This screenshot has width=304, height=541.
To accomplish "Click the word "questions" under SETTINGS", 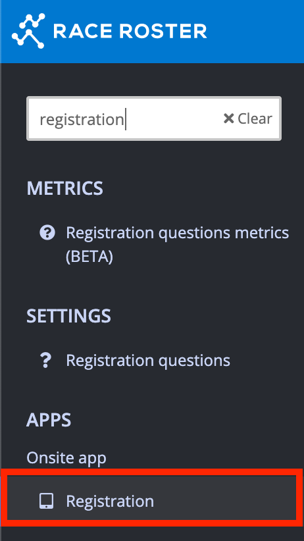I will [194, 361].
